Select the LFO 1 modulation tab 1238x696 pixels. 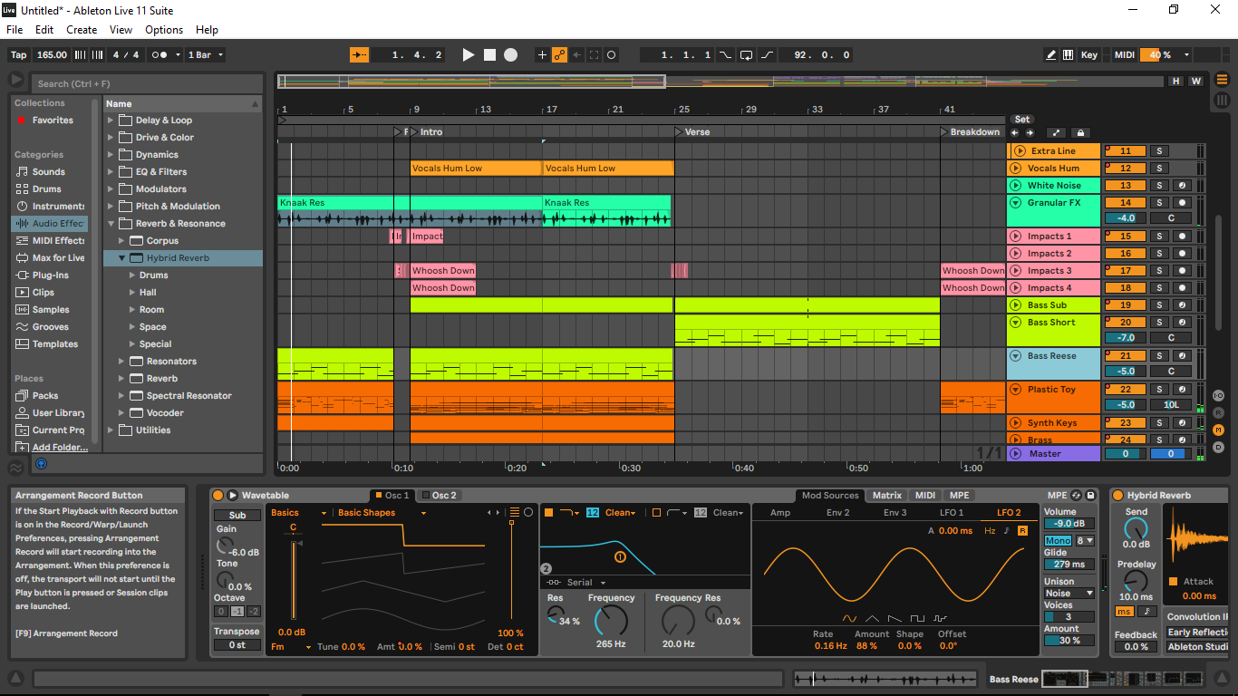click(x=952, y=513)
